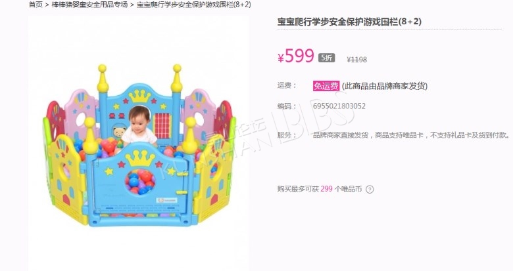This screenshot has height=271, width=513.
Task: Click the crossed-out ¥1198 original price
Action: click(x=357, y=60)
